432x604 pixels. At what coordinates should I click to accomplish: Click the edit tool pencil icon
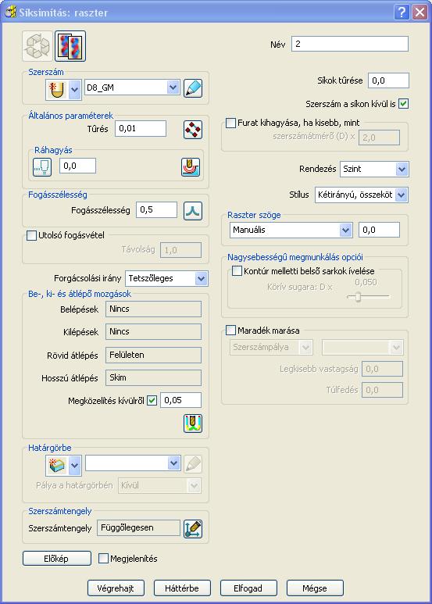(193, 88)
